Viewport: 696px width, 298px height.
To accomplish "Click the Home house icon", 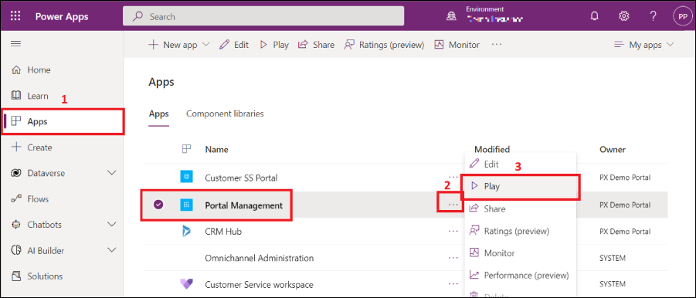I will coord(16,70).
